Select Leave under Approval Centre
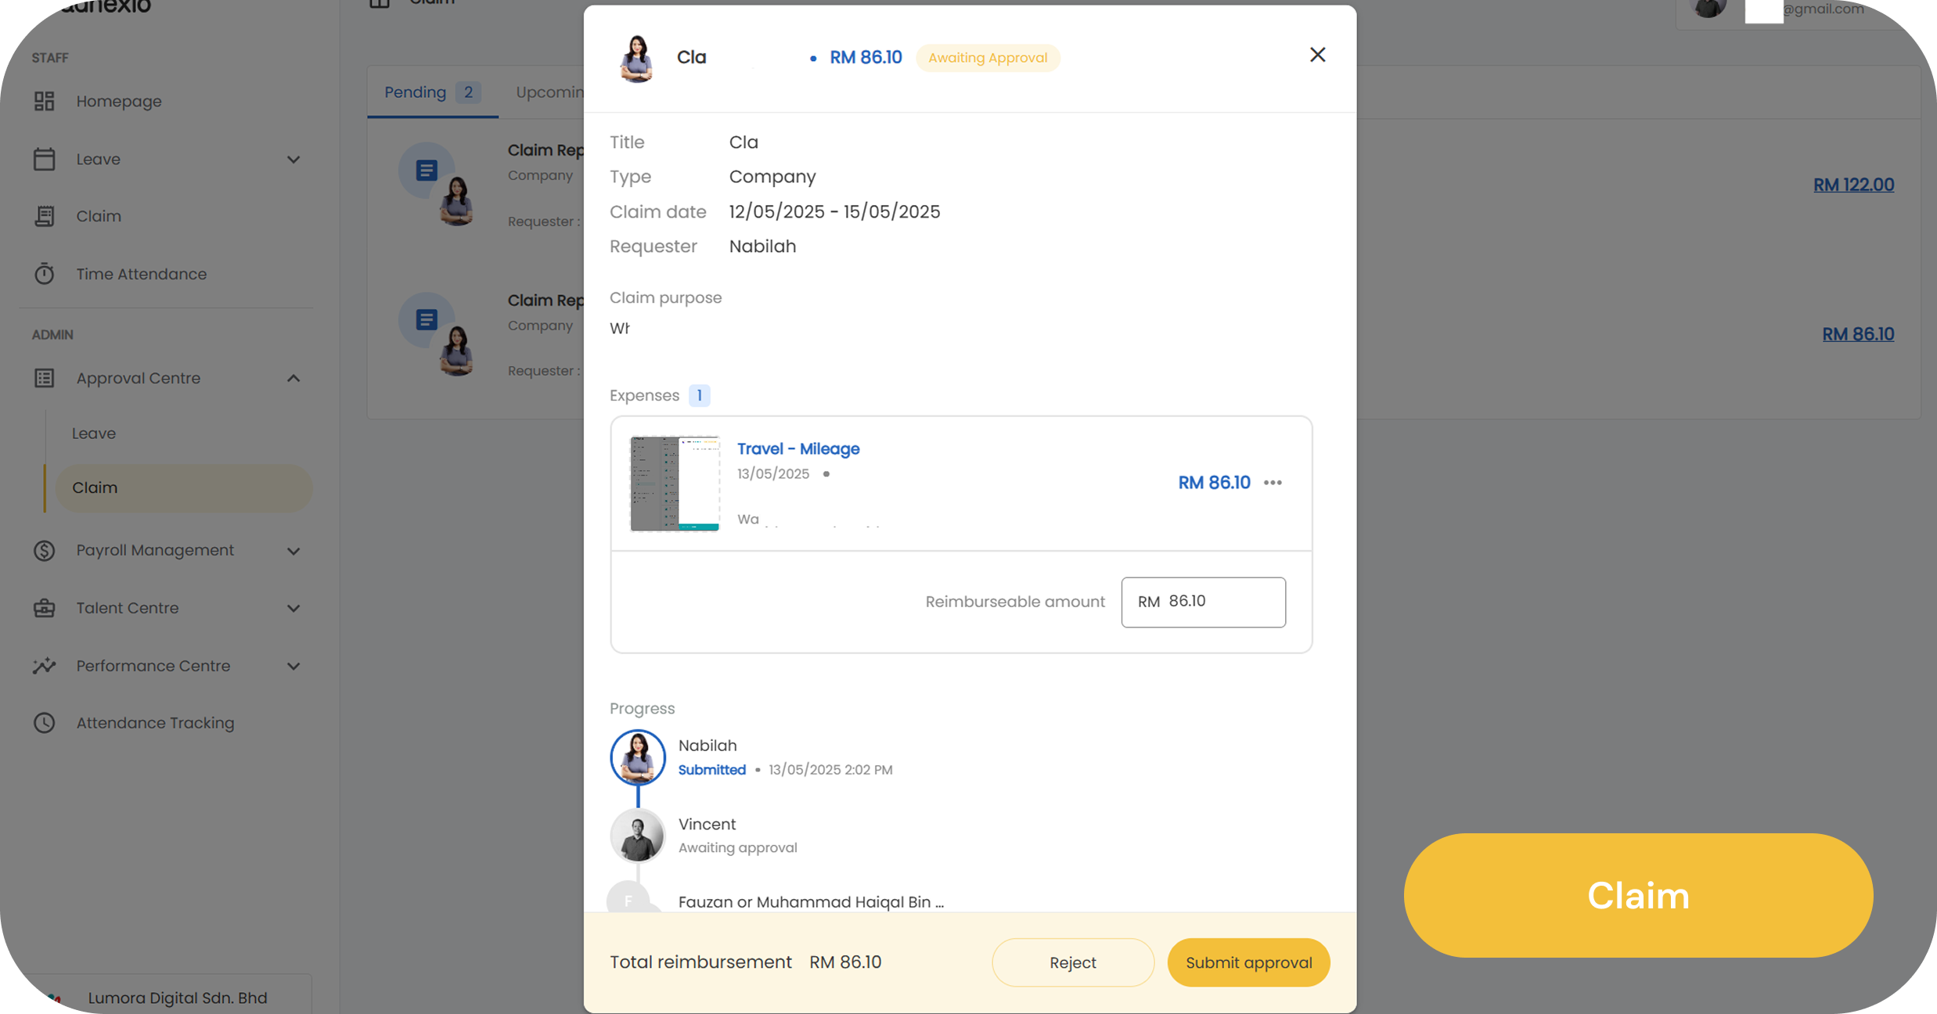1937x1014 pixels. [94, 433]
